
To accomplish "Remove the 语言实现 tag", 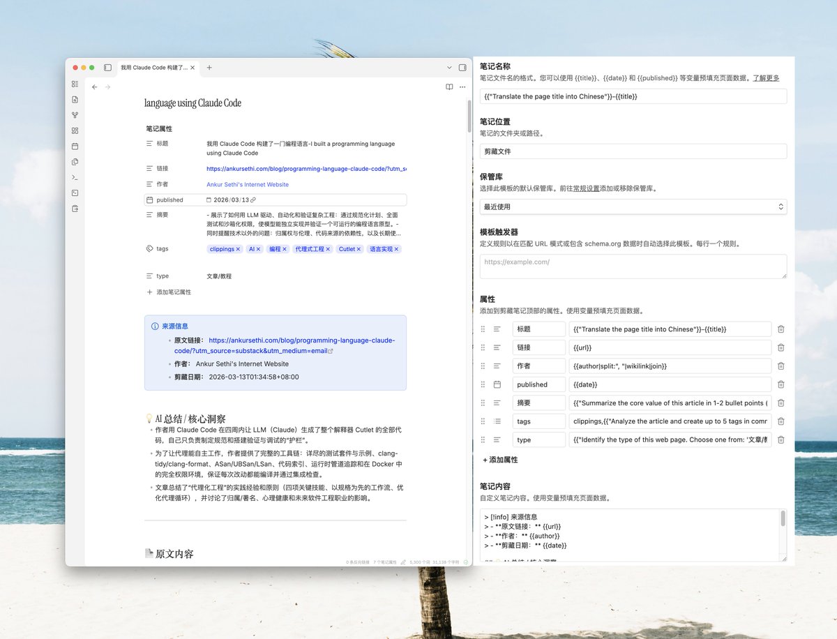I will click(x=396, y=249).
